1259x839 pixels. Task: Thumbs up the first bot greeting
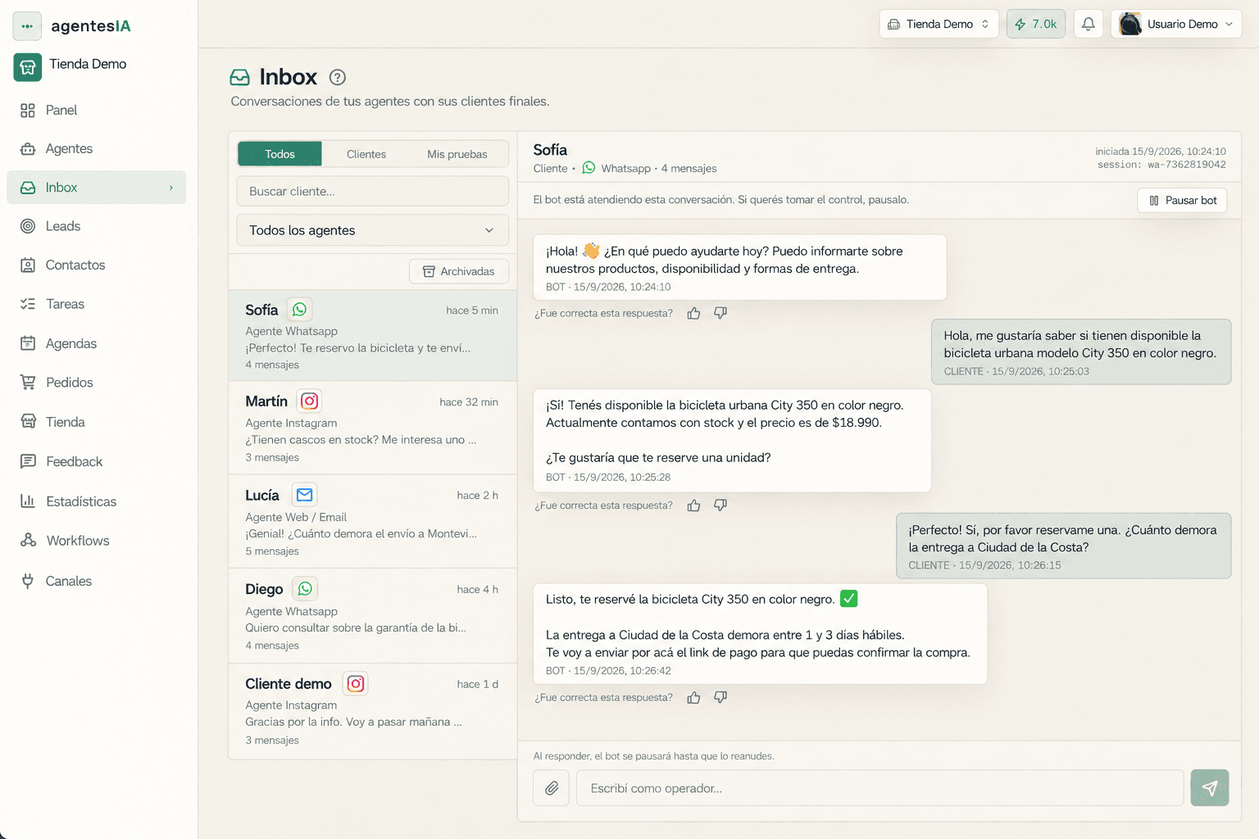click(x=694, y=313)
